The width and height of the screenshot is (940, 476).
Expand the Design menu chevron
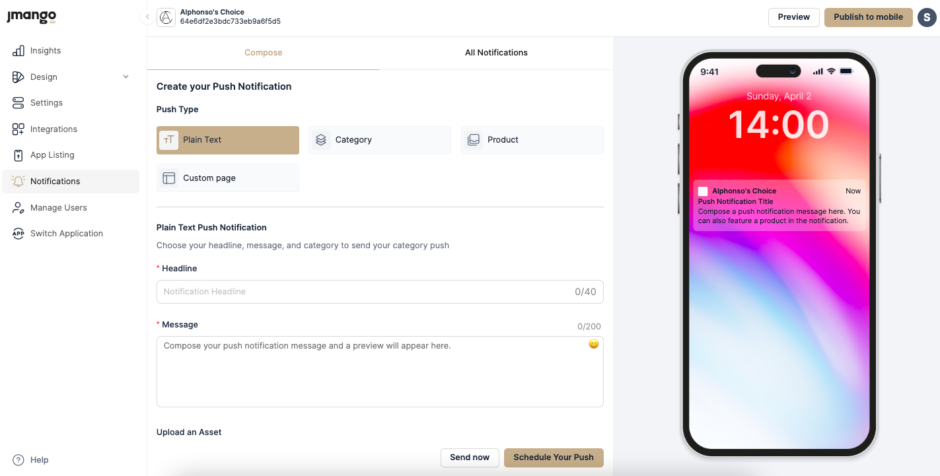(x=126, y=77)
